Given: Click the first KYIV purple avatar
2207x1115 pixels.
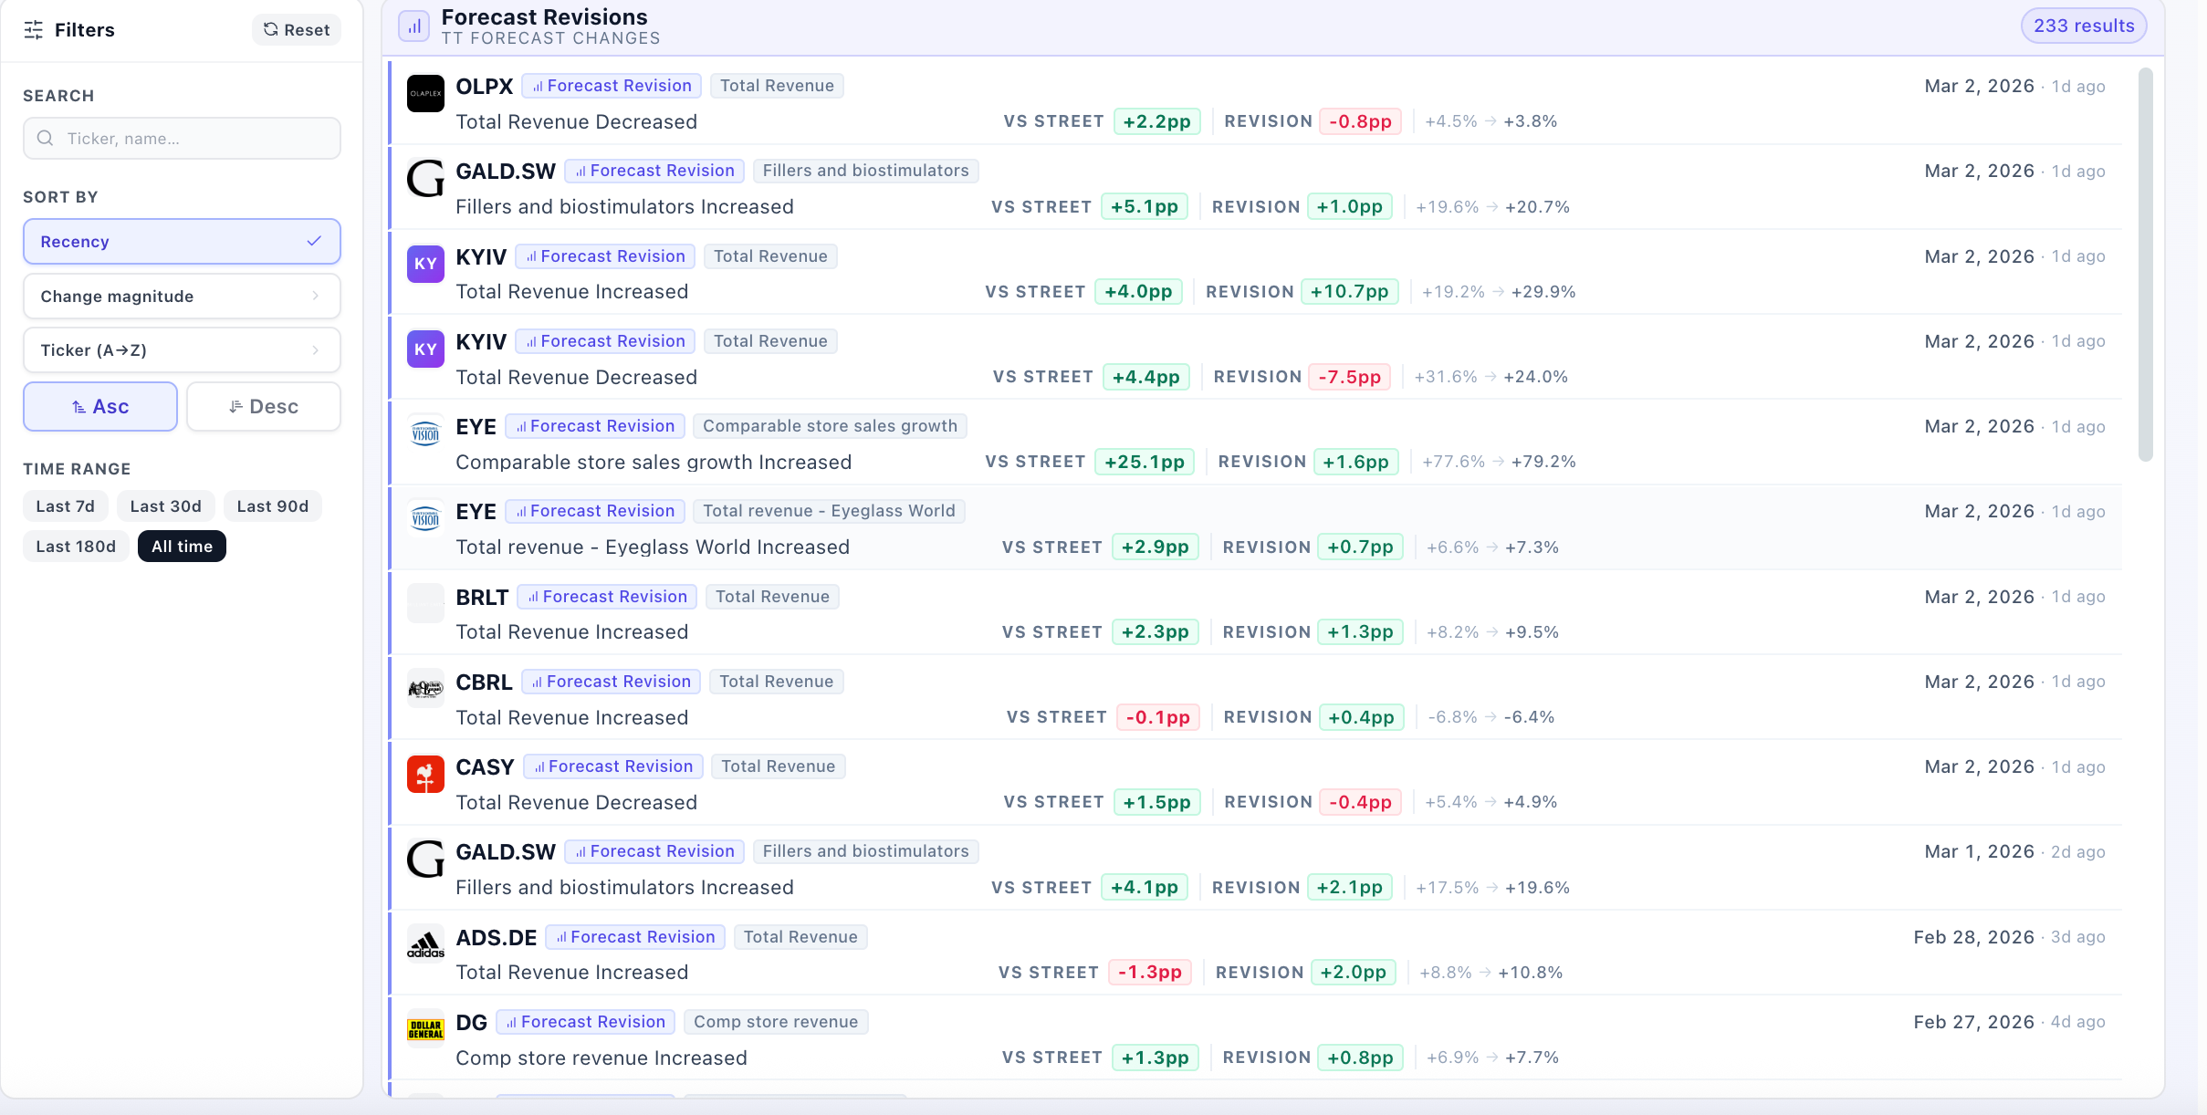Looking at the screenshot, I should coord(425,264).
